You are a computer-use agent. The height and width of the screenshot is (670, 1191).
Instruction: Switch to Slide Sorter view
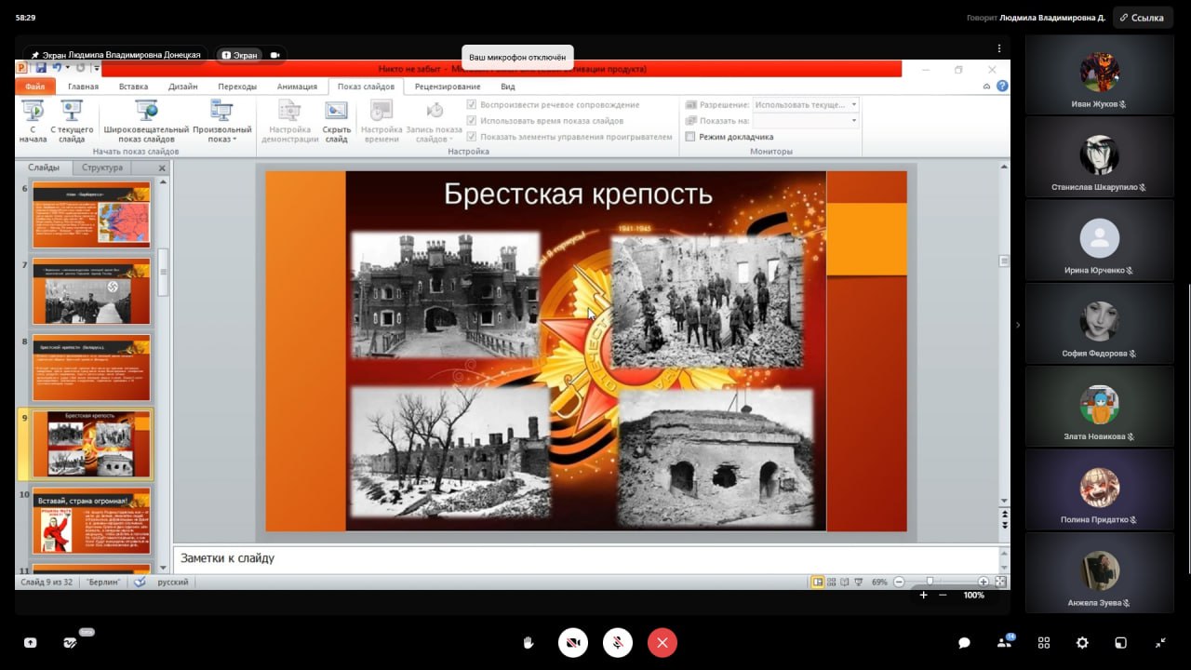click(834, 582)
